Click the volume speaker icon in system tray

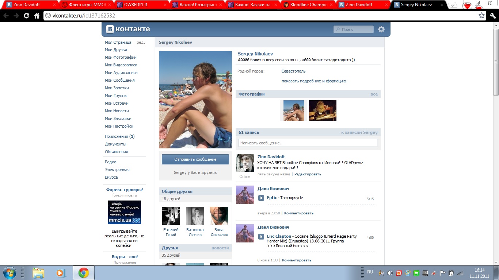click(390, 273)
